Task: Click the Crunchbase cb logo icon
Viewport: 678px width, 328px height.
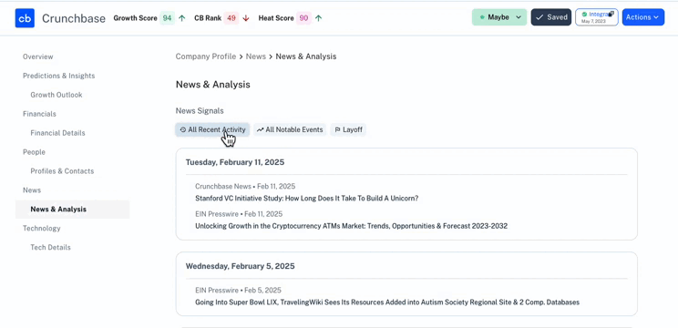Action: pyautogui.click(x=25, y=18)
